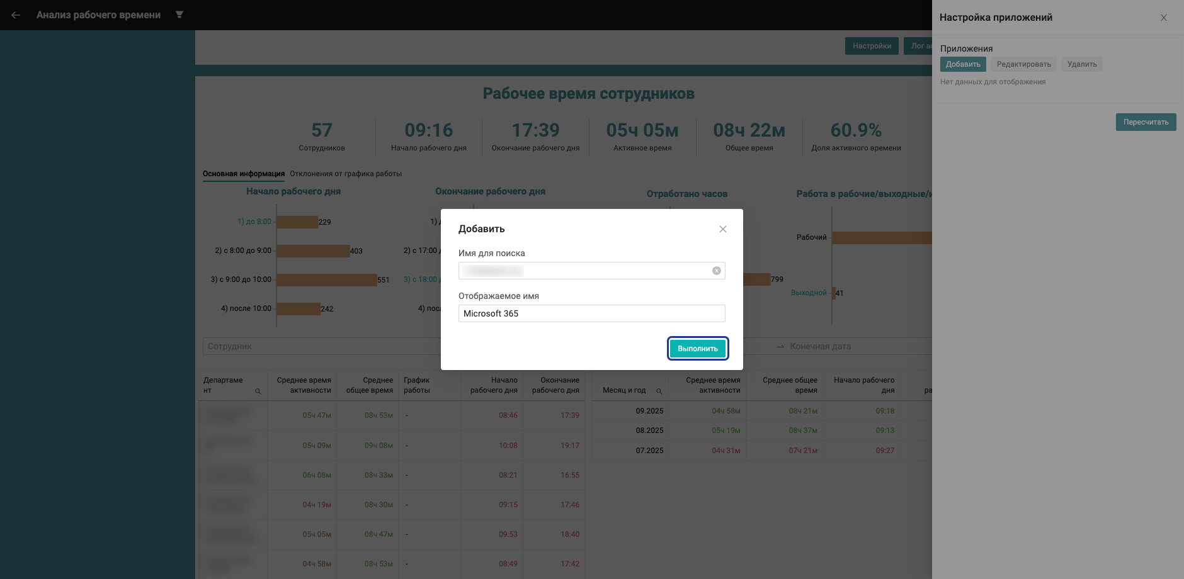The width and height of the screenshot is (1184, 579).
Task: Click the Конечная дата date field
Action: pyautogui.click(x=850, y=346)
